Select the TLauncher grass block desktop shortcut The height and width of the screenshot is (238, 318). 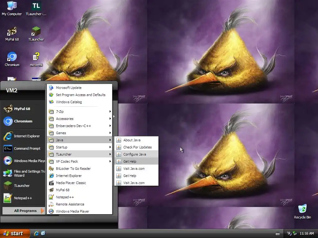36,34
